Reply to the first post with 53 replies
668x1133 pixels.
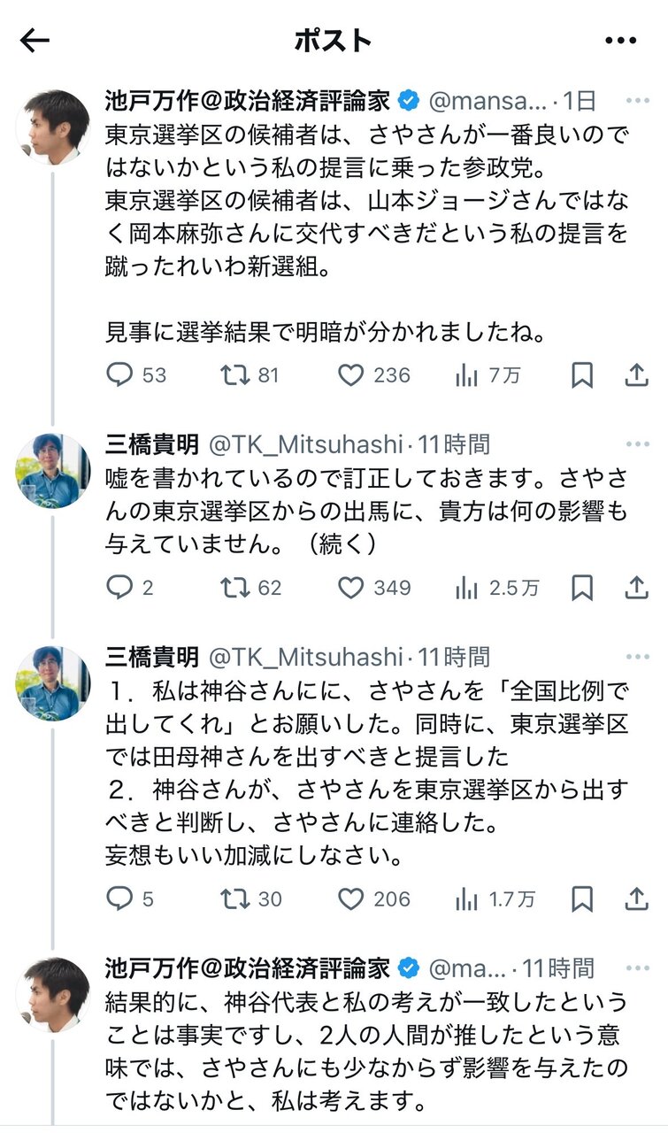point(119,375)
